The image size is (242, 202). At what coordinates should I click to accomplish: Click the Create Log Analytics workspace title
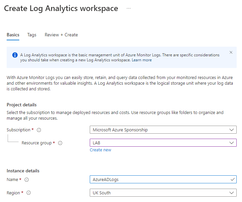pyautogui.click(x=61, y=9)
